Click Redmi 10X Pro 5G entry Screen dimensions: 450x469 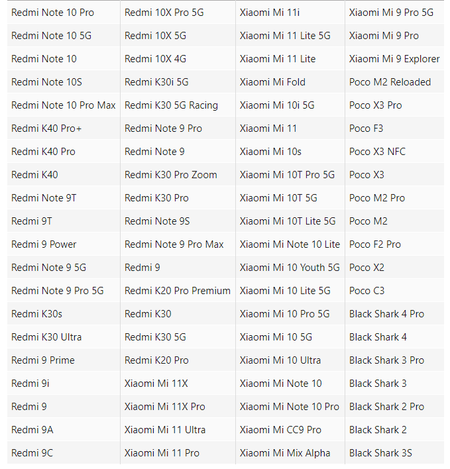[164, 13]
